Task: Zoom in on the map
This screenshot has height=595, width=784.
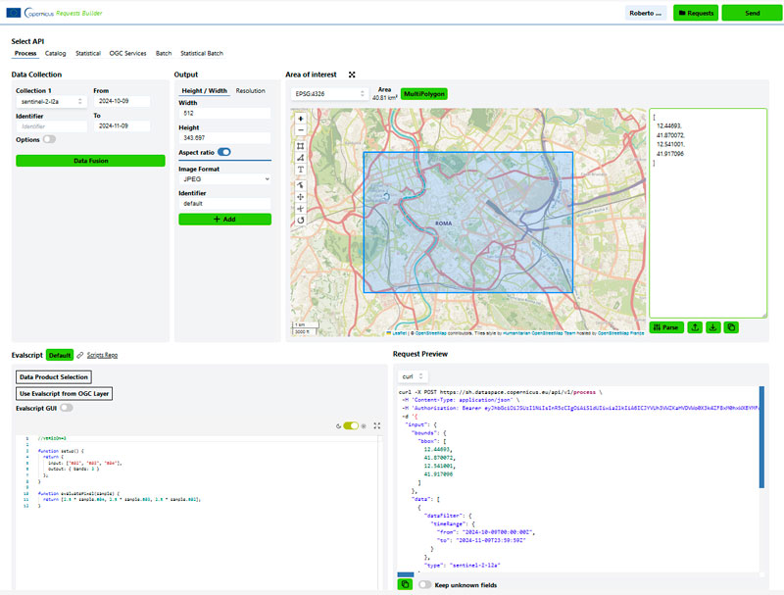Action: [301, 119]
